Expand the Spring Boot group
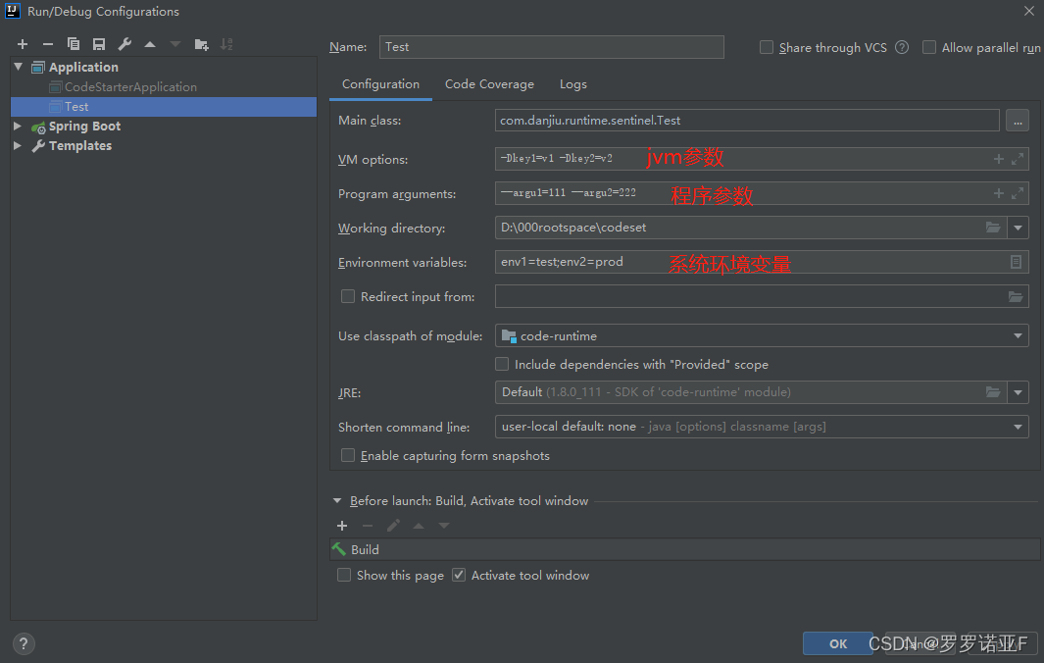The image size is (1044, 663). tap(16, 126)
